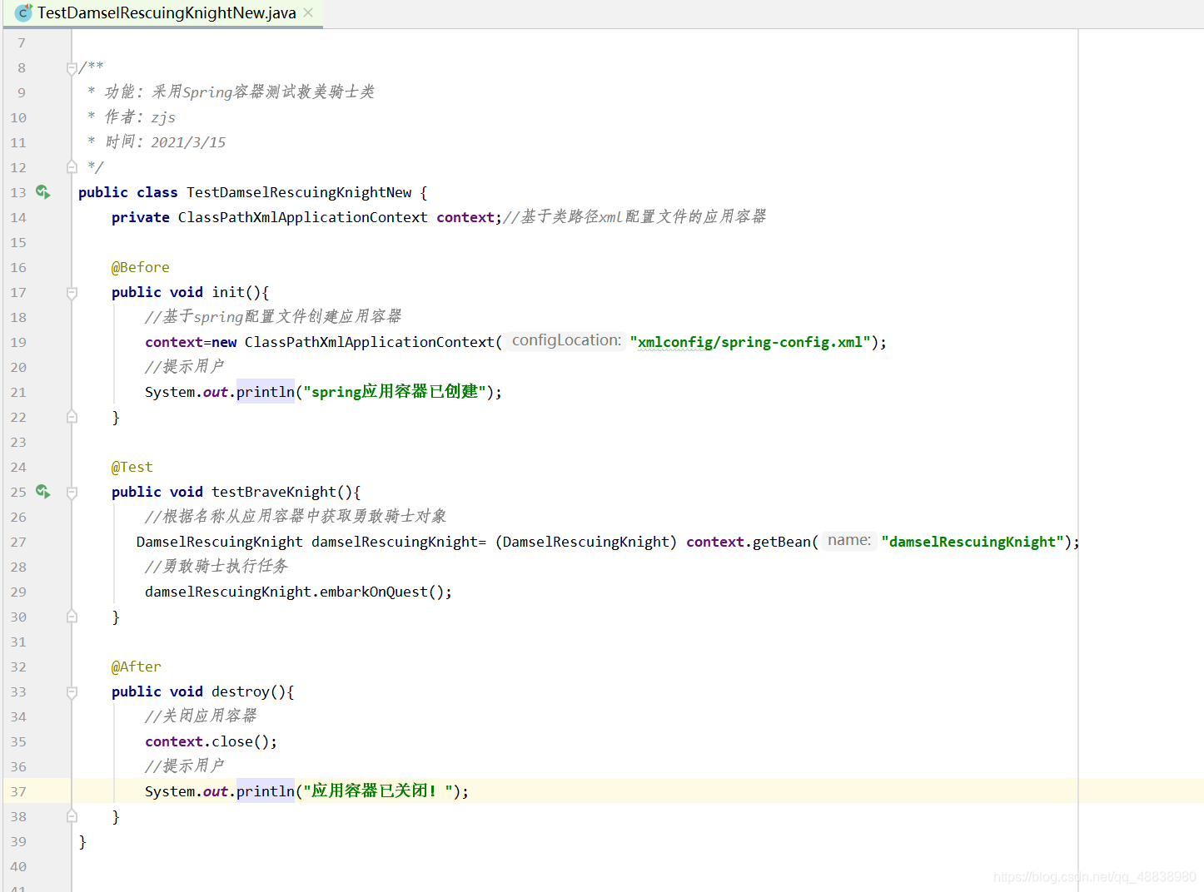The image size is (1204, 892).
Task: Click println on line 37
Action: [266, 791]
